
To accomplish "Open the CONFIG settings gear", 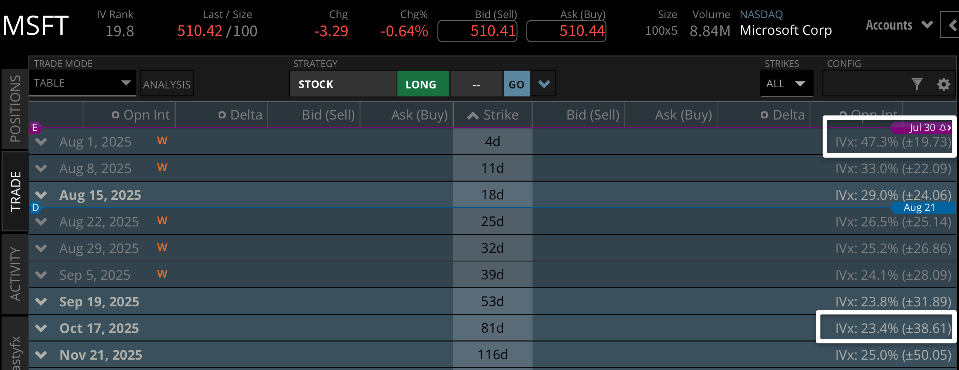I will 943,84.
